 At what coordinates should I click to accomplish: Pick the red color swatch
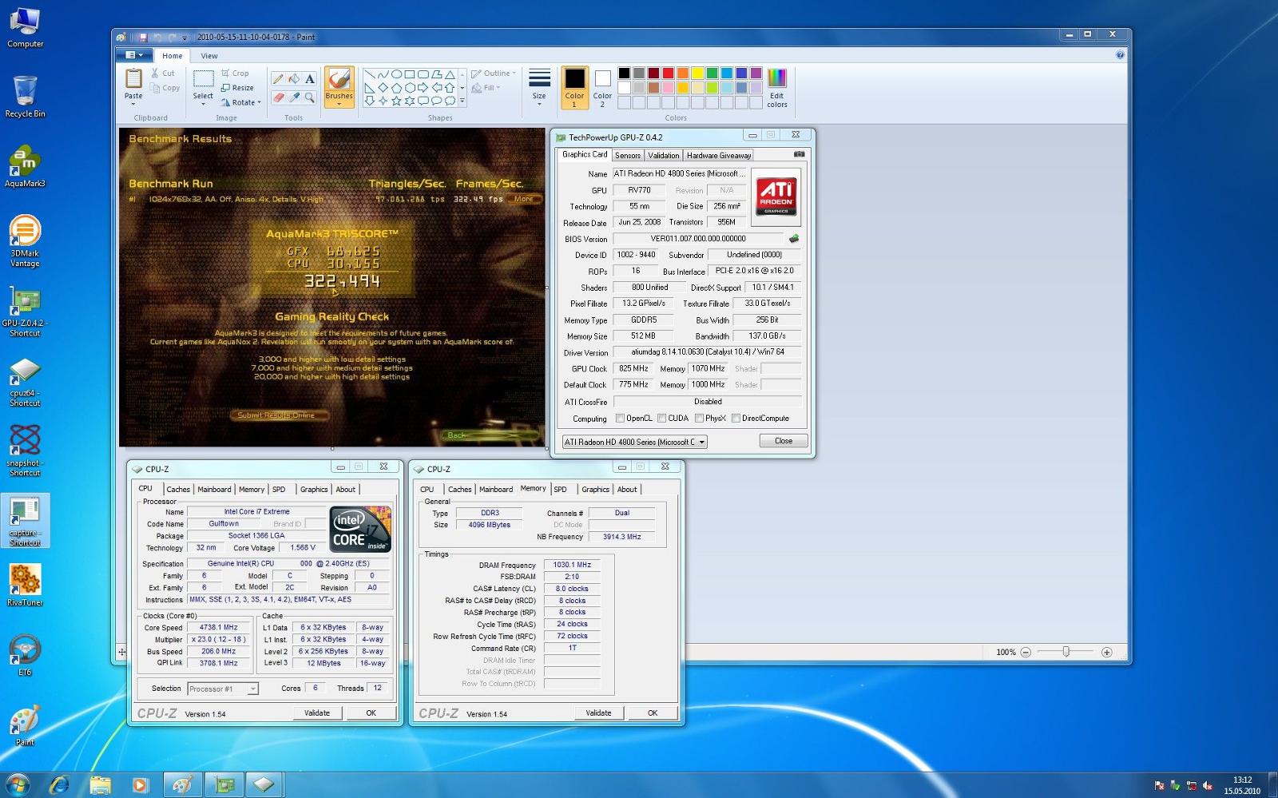[x=668, y=73]
